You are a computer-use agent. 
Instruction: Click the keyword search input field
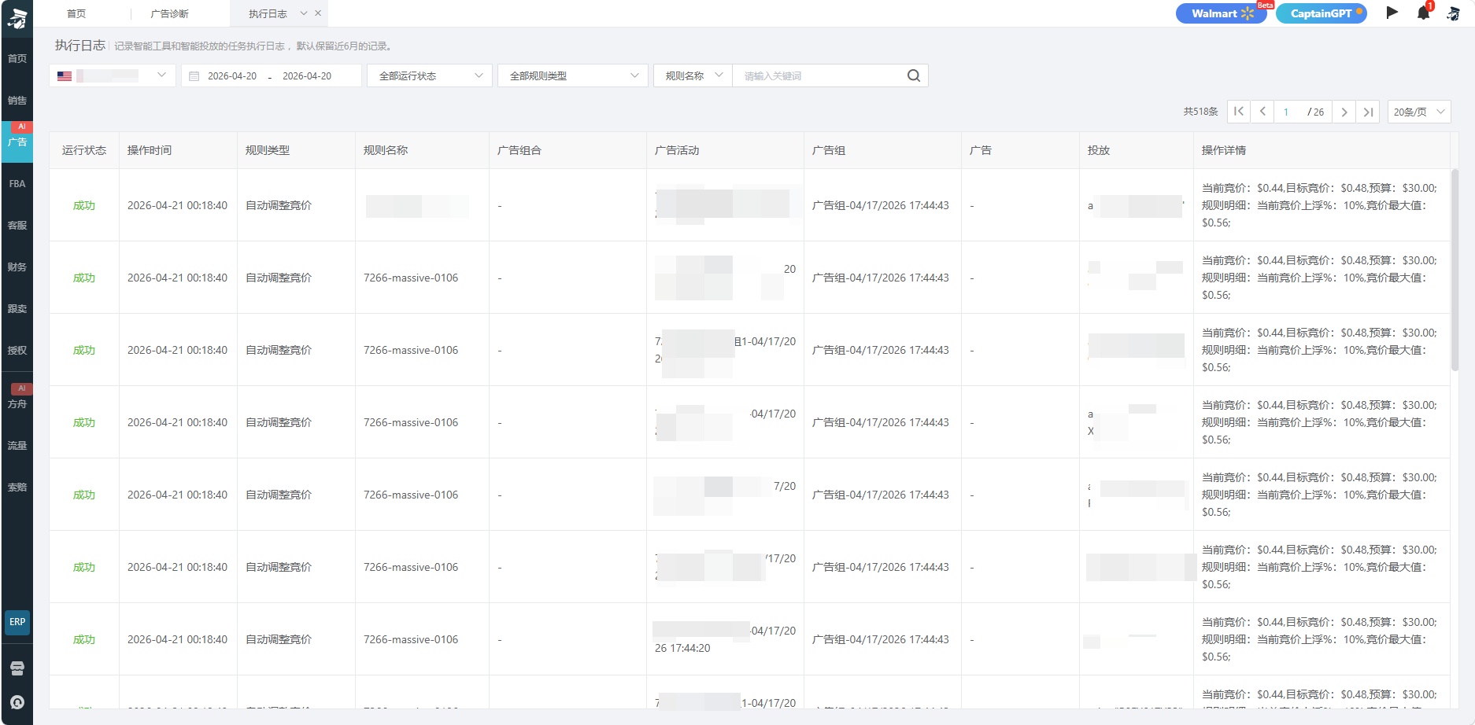[819, 75]
